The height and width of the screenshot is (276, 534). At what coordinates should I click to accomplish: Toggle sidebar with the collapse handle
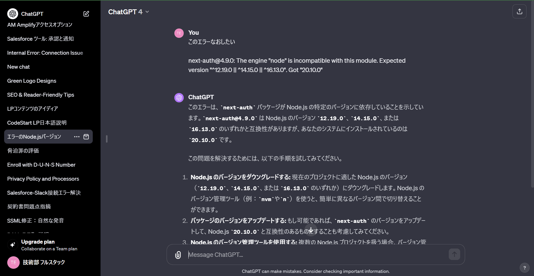tap(107, 139)
